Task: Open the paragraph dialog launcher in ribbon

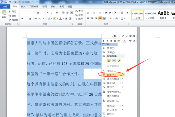Action: (x=128, y=24)
